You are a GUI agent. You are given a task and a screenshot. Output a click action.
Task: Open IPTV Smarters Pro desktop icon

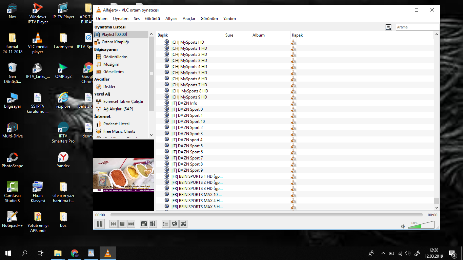(x=63, y=132)
